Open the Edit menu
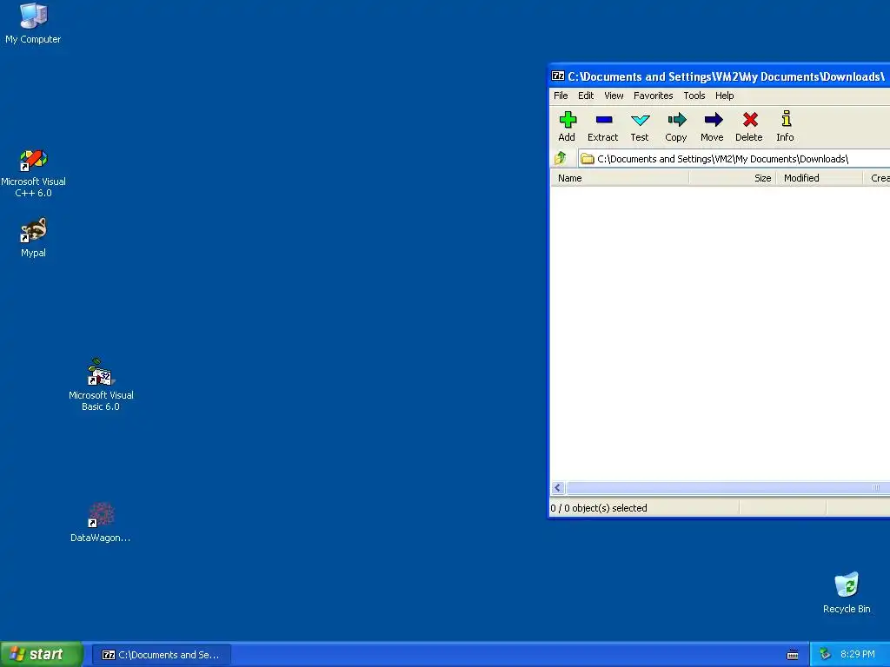Viewport: 890px width, 667px height. [586, 96]
